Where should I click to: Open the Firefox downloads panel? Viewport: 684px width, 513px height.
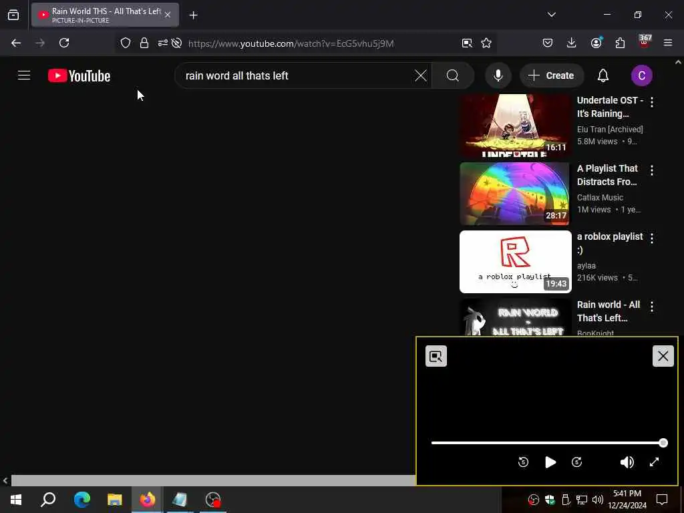click(x=572, y=43)
